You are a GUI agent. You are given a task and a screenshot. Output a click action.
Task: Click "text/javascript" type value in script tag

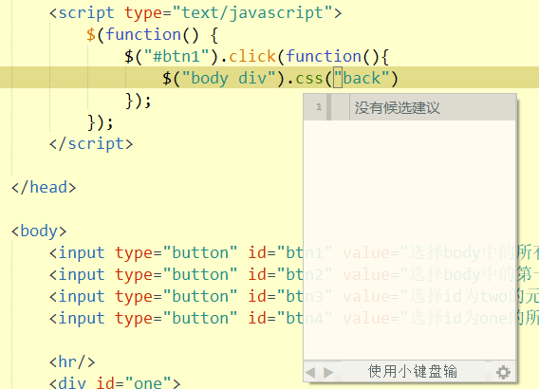pyautogui.click(x=252, y=13)
